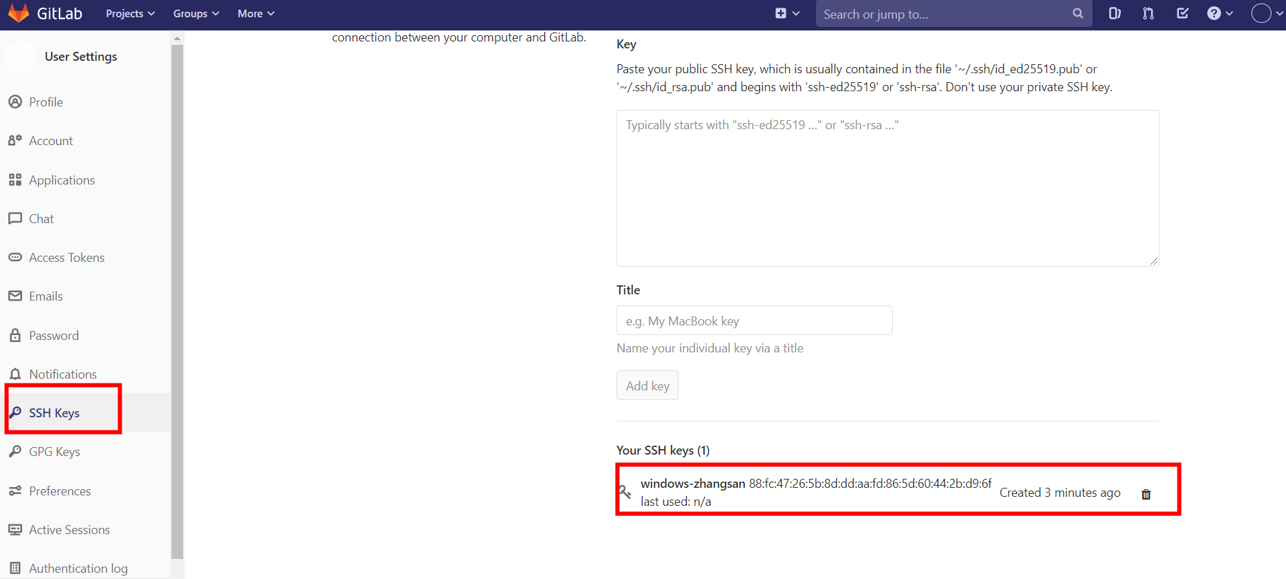
Task: Open the Projects dropdown menu
Action: pyautogui.click(x=130, y=14)
